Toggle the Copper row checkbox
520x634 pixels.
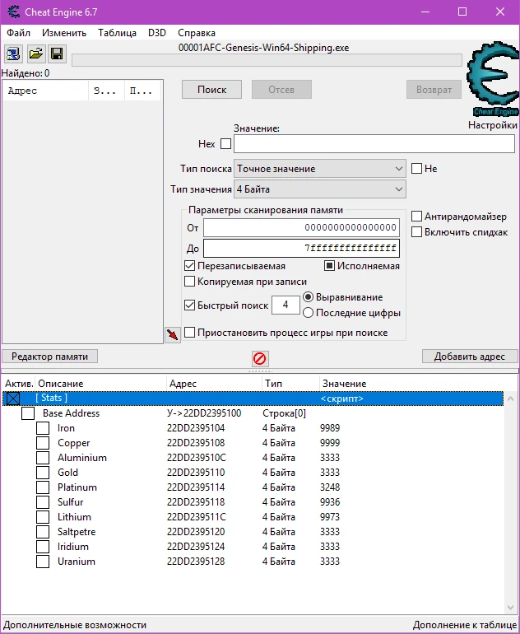click(x=43, y=443)
